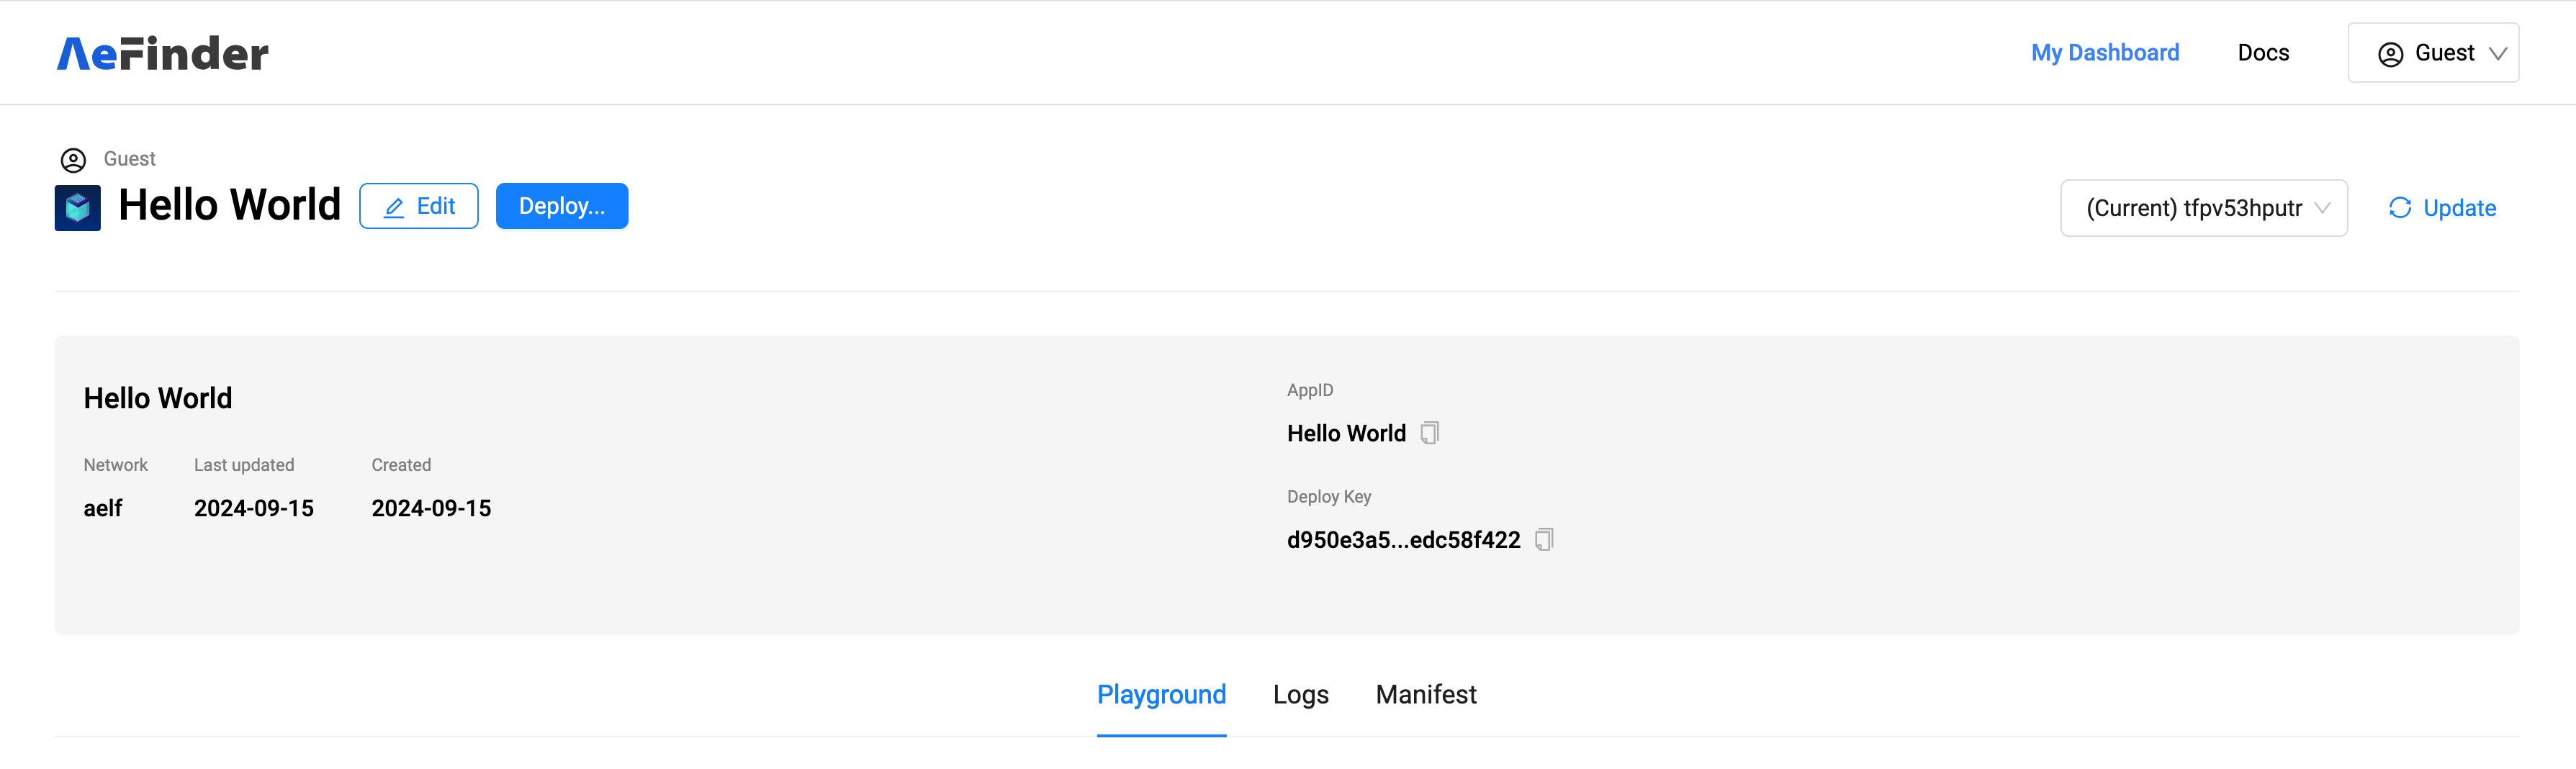Screen dimensions: 2576x769
Task: Switch to the Playground tab
Action: pyautogui.click(x=1161, y=694)
